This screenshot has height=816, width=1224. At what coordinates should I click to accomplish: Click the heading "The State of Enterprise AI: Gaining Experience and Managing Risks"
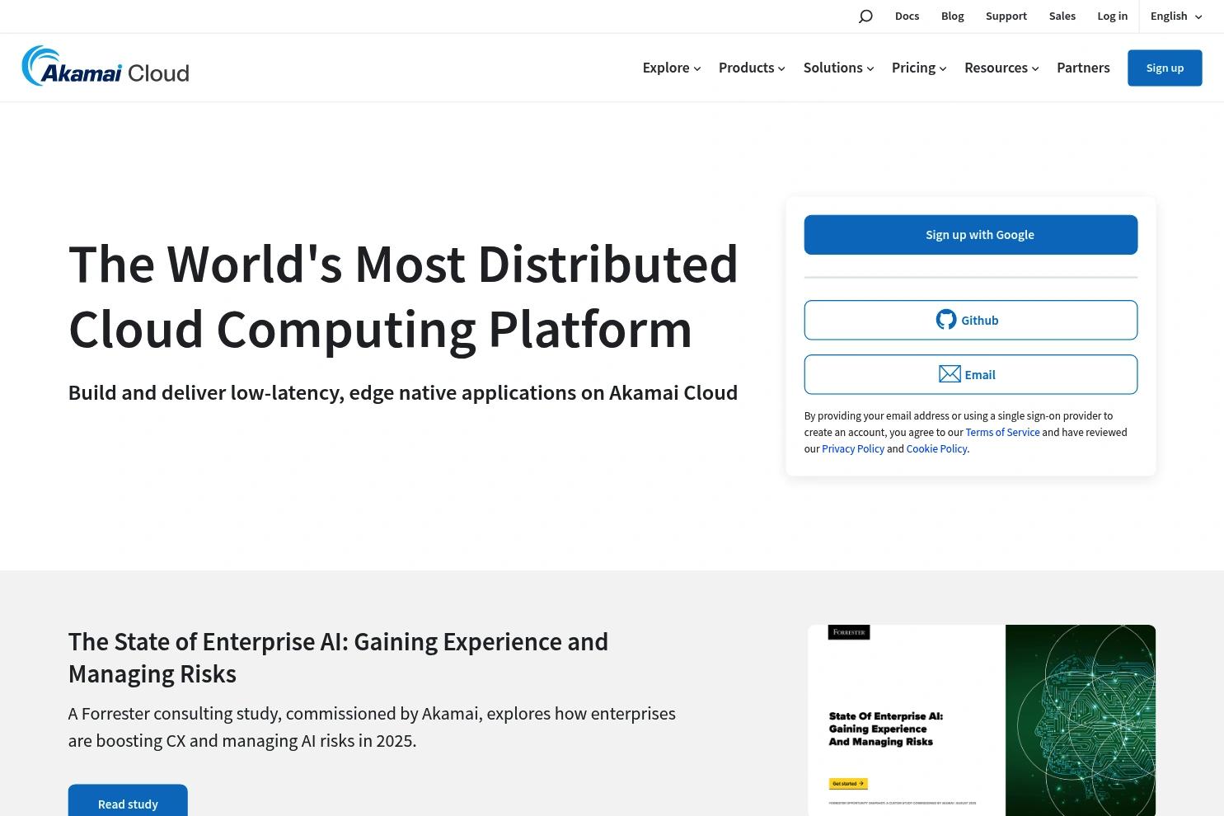coord(338,658)
